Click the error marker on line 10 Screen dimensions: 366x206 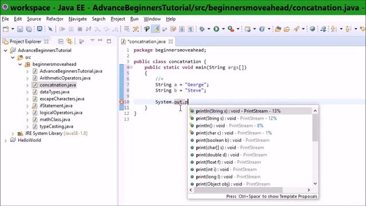(121, 102)
